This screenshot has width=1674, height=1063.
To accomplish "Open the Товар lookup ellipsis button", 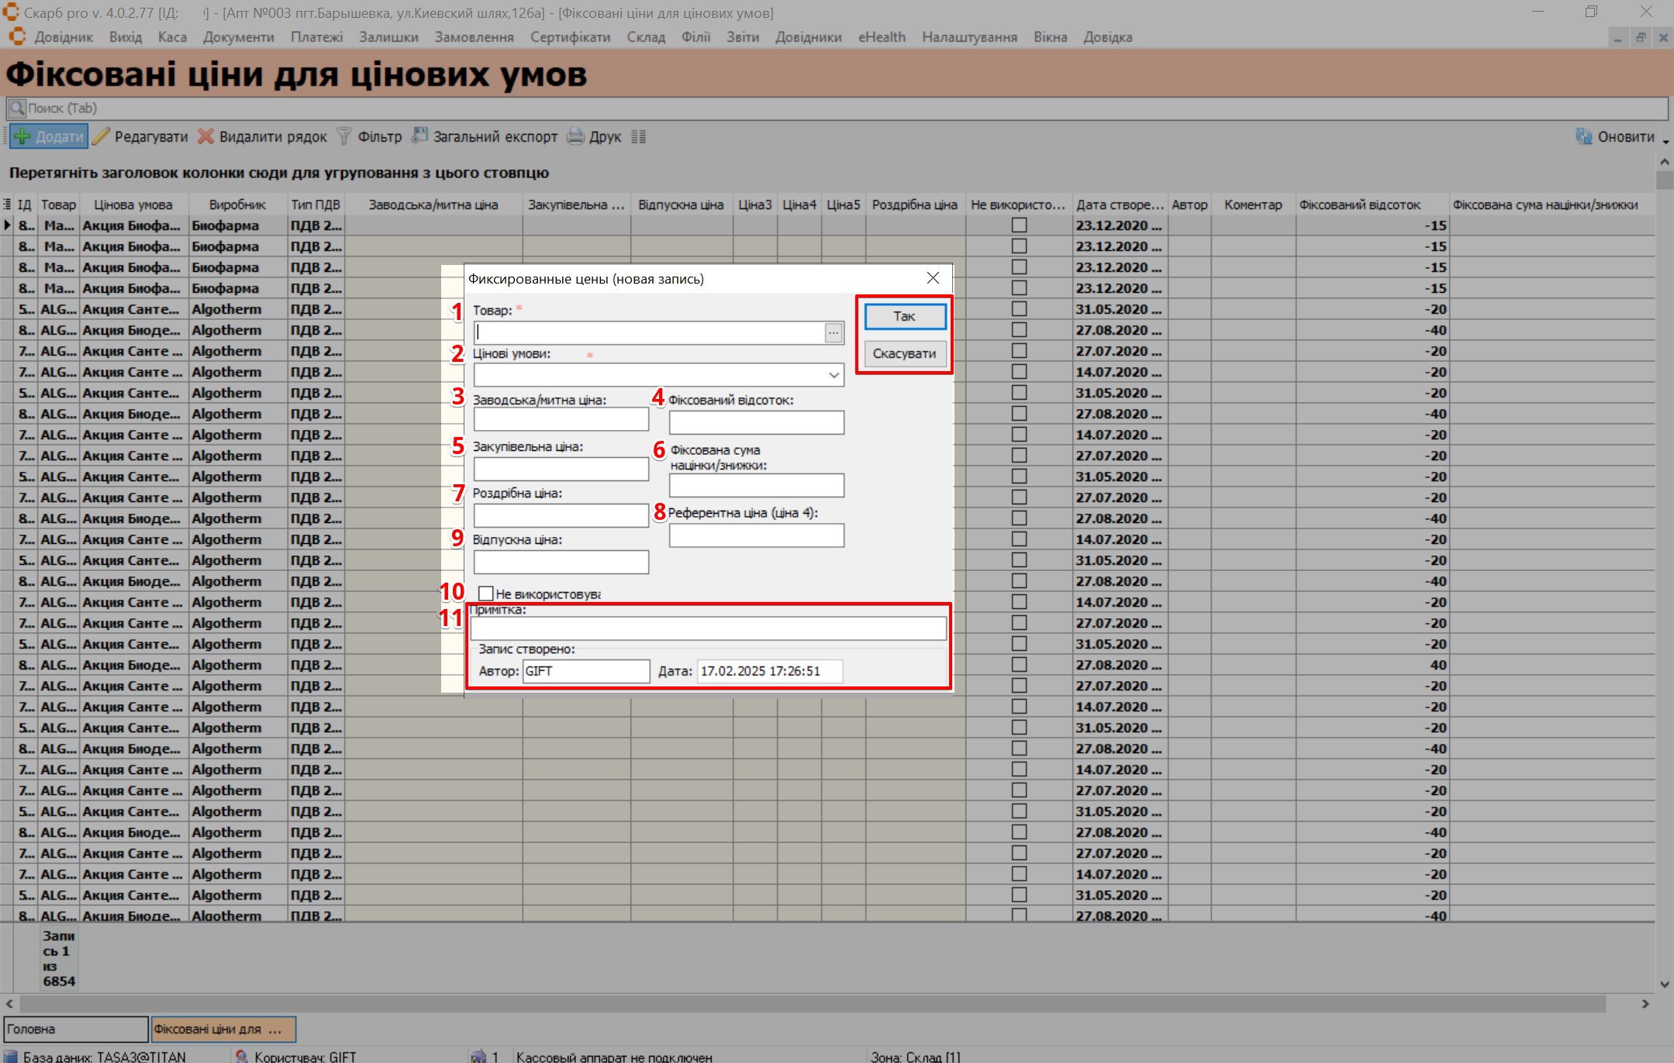I will tap(834, 332).
